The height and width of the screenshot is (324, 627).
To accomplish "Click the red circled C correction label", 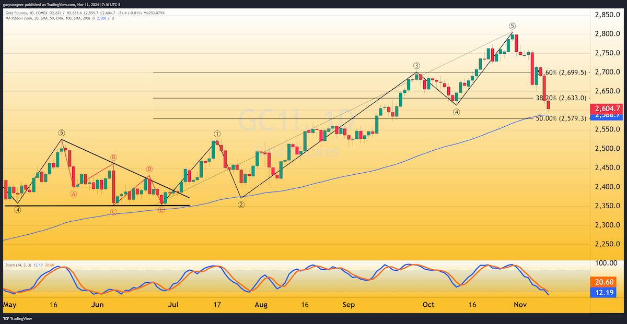I will pyautogui.click(x=113, y=212).
